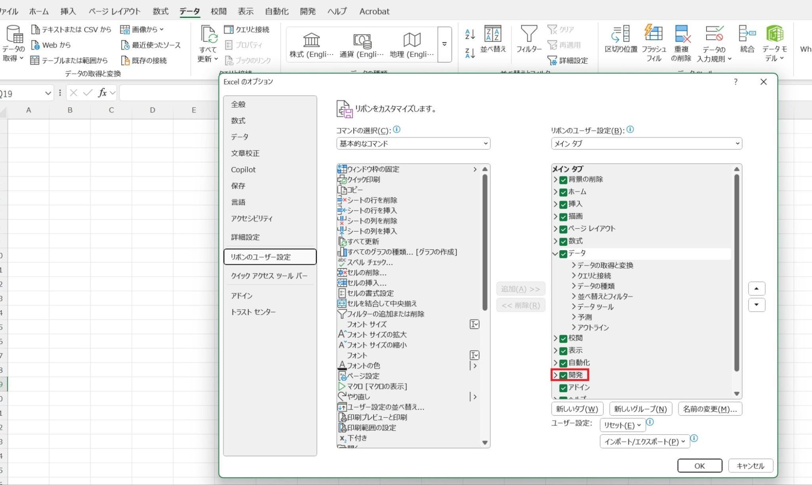Open the コマンドの選択 dropdown
Screen dimensions: 812x485
[x=413, y=144]
